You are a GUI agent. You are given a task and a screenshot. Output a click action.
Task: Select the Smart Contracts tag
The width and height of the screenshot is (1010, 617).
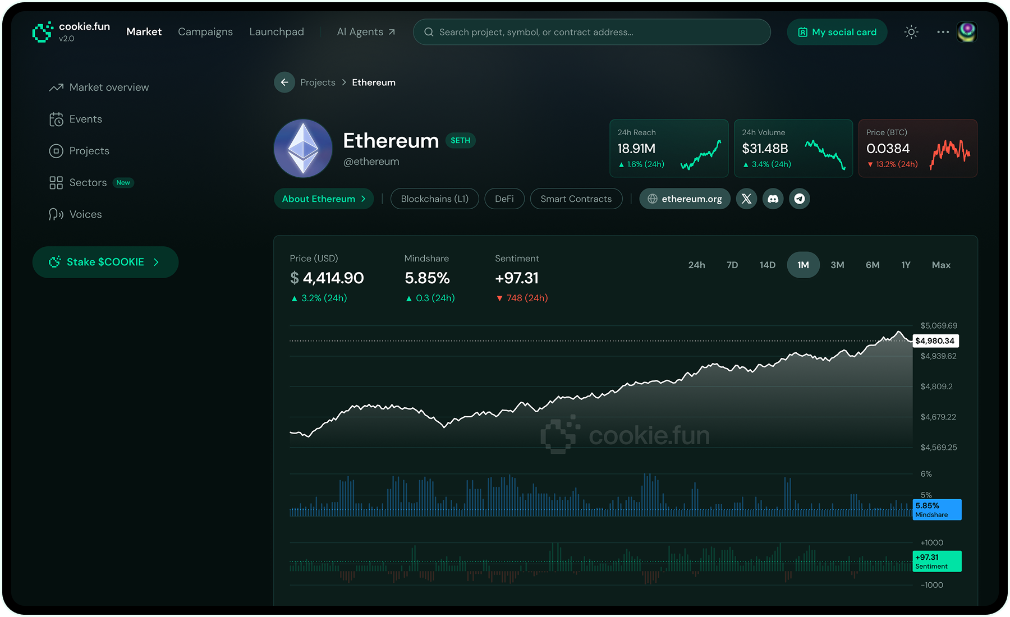[576, 199]
